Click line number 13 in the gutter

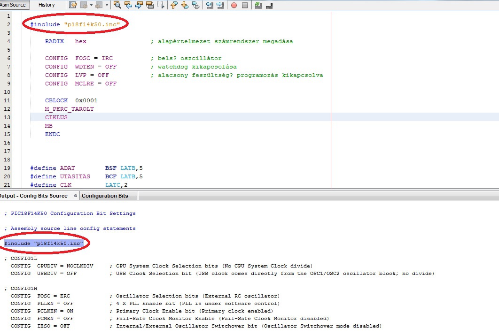click(x=7, y=117)
